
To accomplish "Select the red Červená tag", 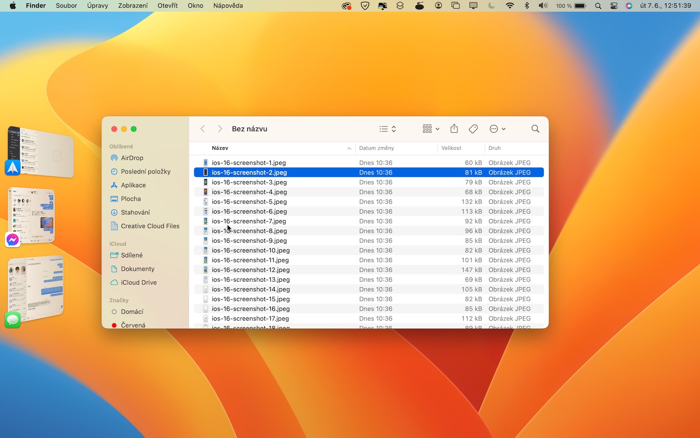I will pyautogui.click(x=133, y=325).
